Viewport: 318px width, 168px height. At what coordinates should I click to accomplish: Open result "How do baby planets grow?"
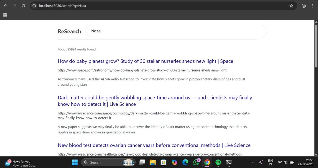145,61
